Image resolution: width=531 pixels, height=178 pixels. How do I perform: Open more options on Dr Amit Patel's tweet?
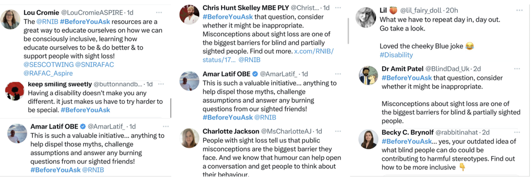[517, 69]
